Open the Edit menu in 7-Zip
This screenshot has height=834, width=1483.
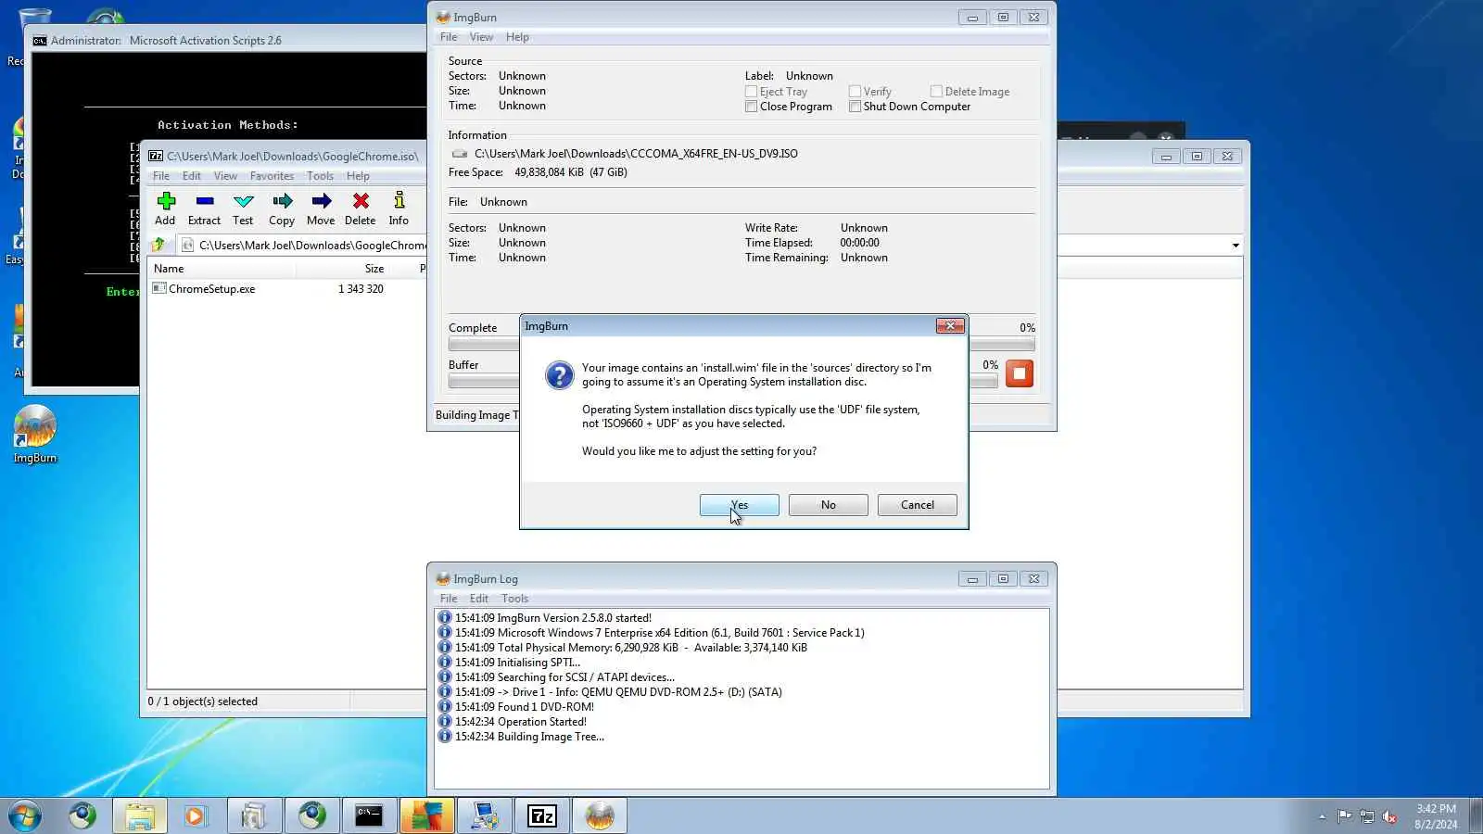(192, 176)
